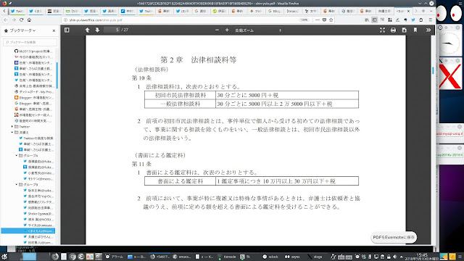Expand the Twitter bookmark folder

(x=12, y=127)
